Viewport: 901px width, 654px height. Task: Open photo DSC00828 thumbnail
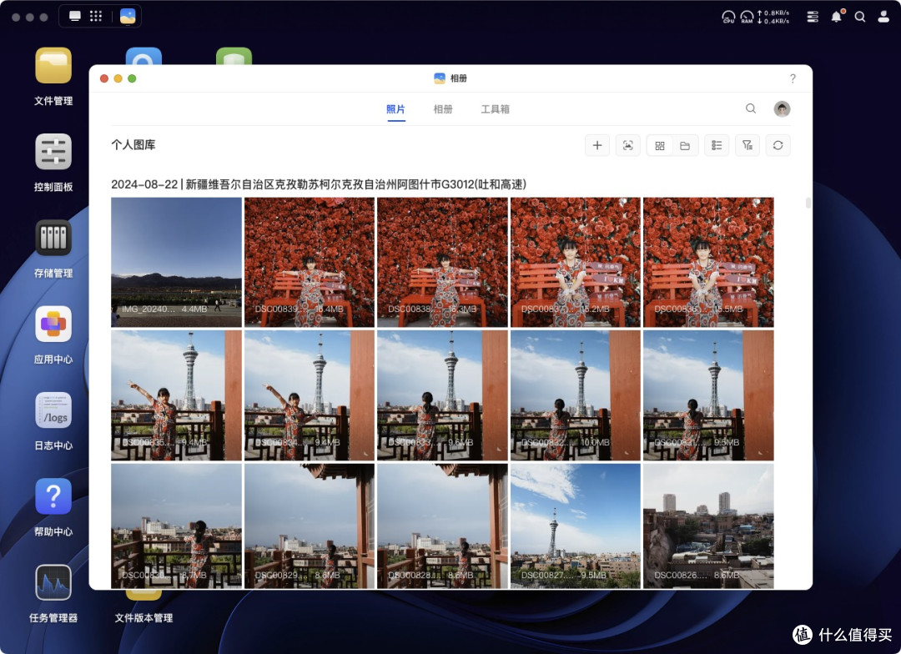point(442,526)
